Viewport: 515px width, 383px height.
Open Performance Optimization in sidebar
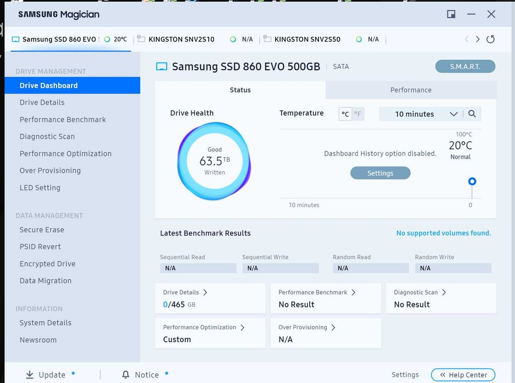66,153
